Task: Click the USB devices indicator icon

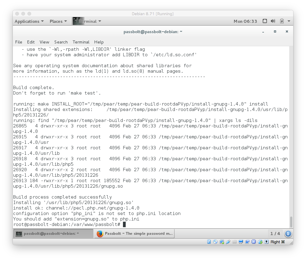Action: 228,242
